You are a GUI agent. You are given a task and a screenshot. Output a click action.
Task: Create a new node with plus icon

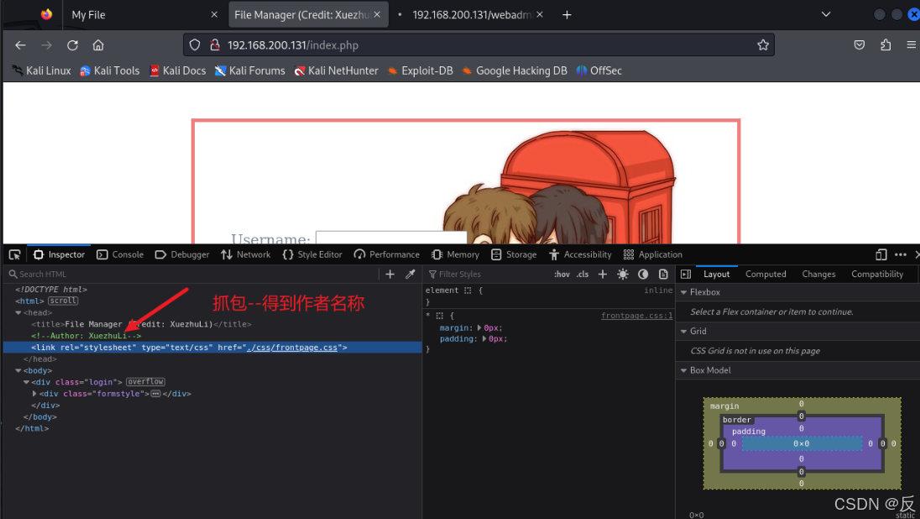coord(390,274)
